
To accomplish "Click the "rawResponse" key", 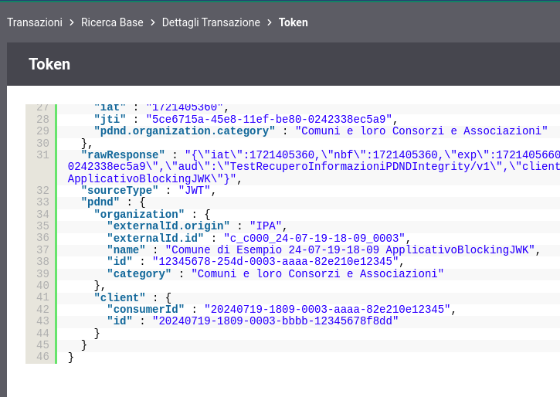I will coord(123,154).
